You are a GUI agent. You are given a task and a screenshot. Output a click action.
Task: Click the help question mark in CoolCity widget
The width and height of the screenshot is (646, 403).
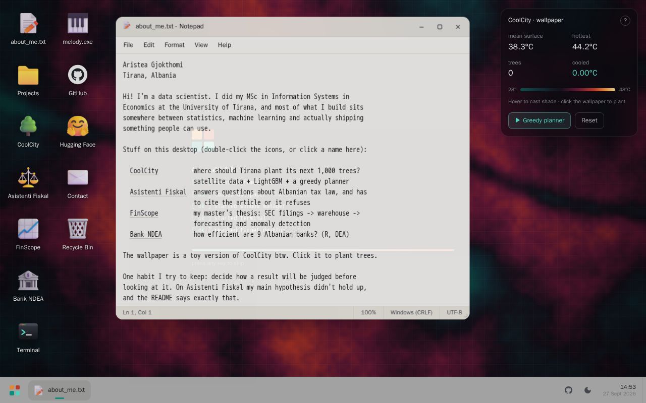pos(625,21)
